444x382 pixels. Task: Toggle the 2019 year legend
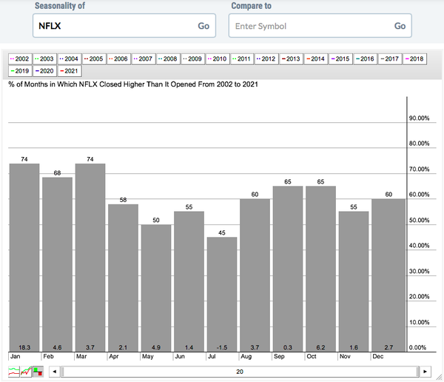tap(20, 71)
